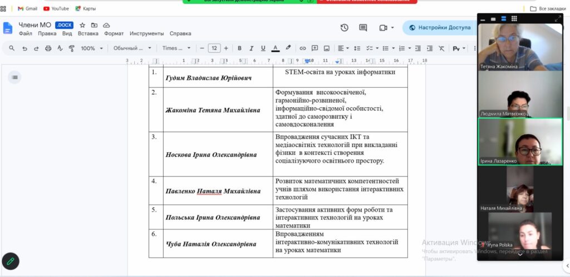Decrease font size with minus button

click(202, 48)
